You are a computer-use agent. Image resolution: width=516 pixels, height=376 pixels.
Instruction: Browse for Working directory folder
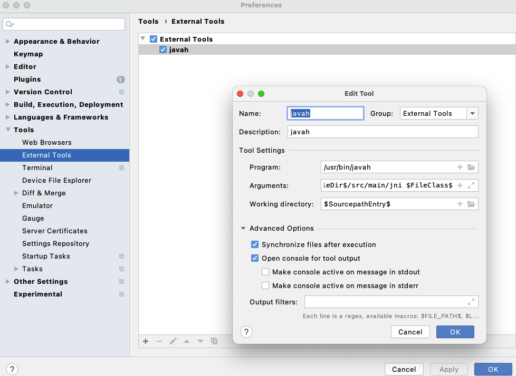coord(471,204)
